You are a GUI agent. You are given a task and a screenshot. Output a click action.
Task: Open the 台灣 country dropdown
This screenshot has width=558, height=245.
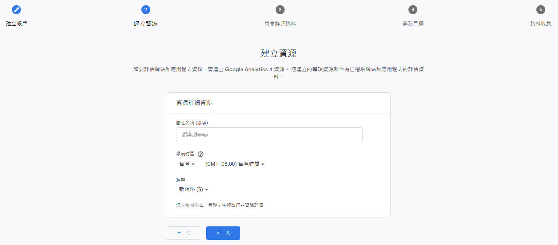(x=187, y=164)
